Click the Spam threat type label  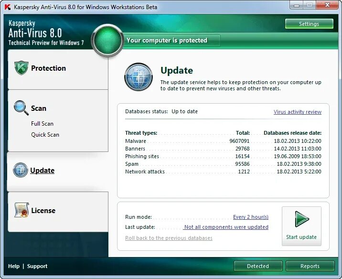tap(132, 164)
